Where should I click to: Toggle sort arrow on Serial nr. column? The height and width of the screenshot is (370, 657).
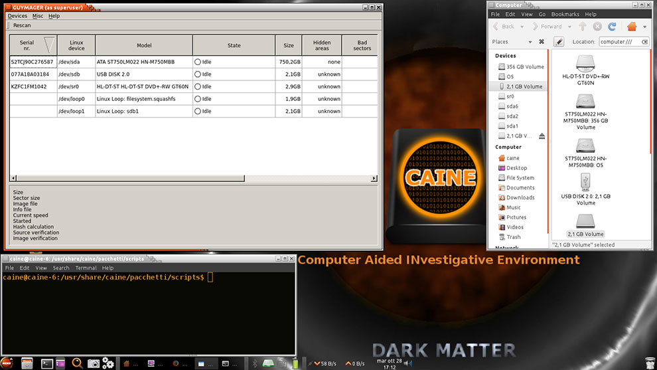coord(49,45)
